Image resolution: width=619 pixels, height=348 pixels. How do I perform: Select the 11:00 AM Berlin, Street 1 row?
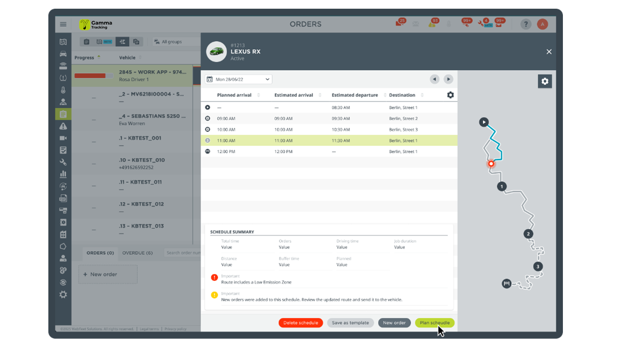point(329,141)
